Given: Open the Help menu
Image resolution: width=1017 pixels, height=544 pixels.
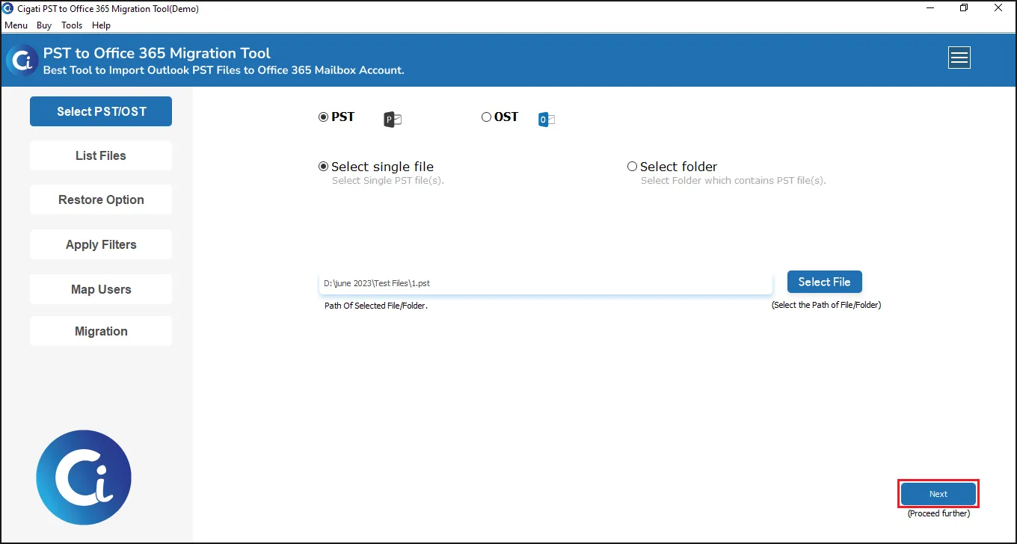Looking at the screenshot, I should pos(101,25).
